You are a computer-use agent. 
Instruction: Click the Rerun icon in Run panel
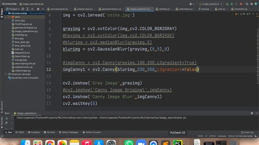(6, 118)
